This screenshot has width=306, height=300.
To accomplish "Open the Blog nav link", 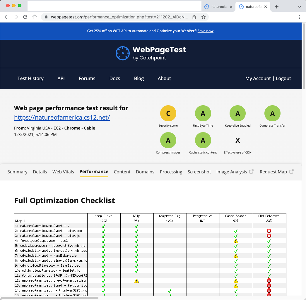I will [x=139, y=78].
